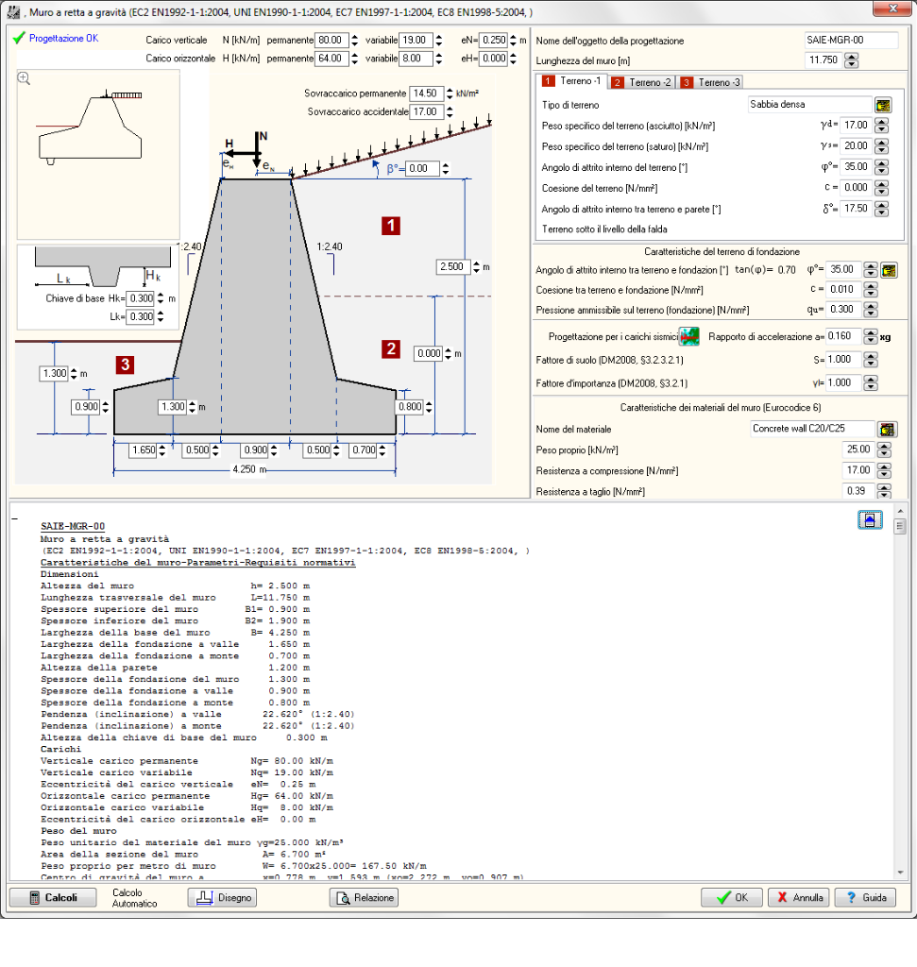This screenshot has width=917, height=967.
Task: Adjust wall height 2.500 stepper
Action: click(x=475, y=267)
